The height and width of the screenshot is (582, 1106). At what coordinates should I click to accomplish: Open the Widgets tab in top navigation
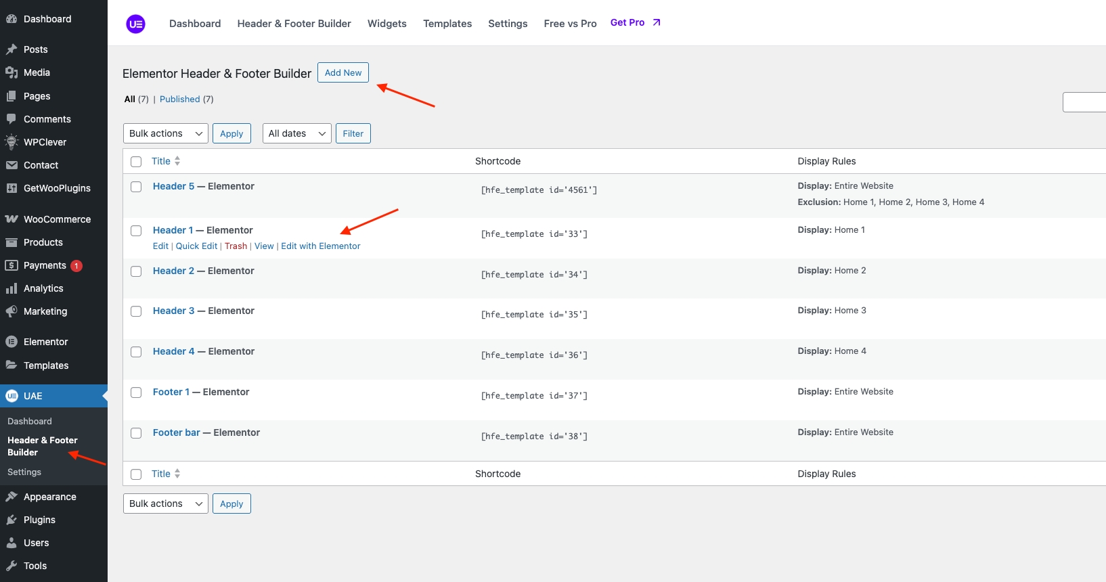pyautogui.click(x=386, y=24)
